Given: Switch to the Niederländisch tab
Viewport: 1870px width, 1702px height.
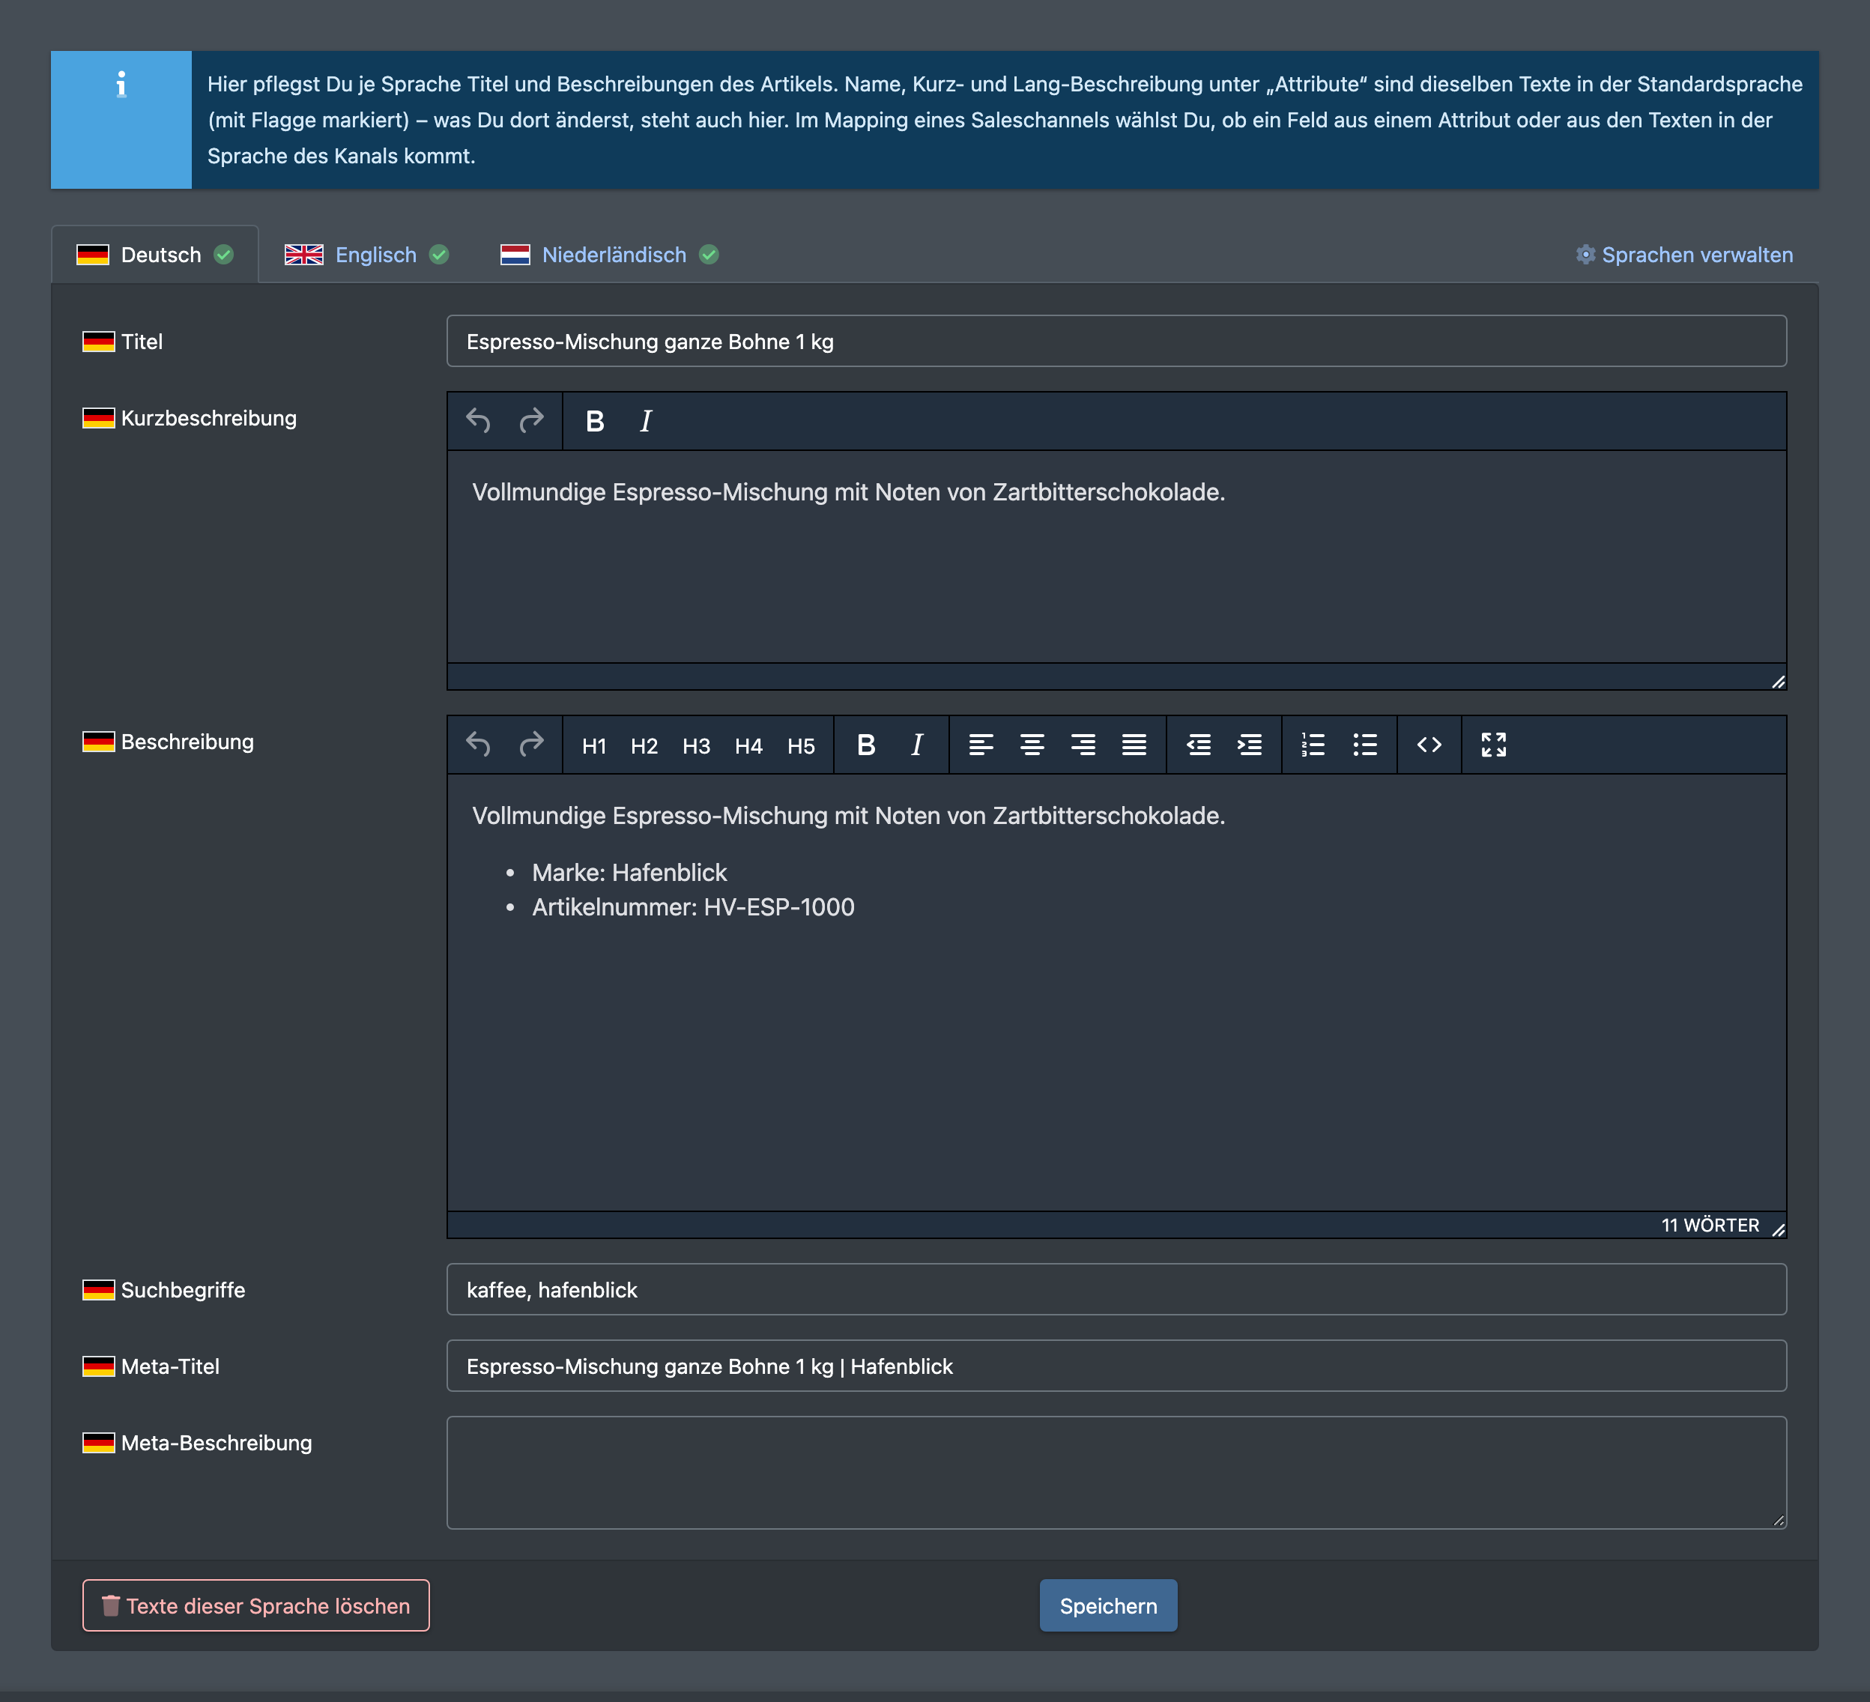Looking at the screenshot, I should coord(609,254).
